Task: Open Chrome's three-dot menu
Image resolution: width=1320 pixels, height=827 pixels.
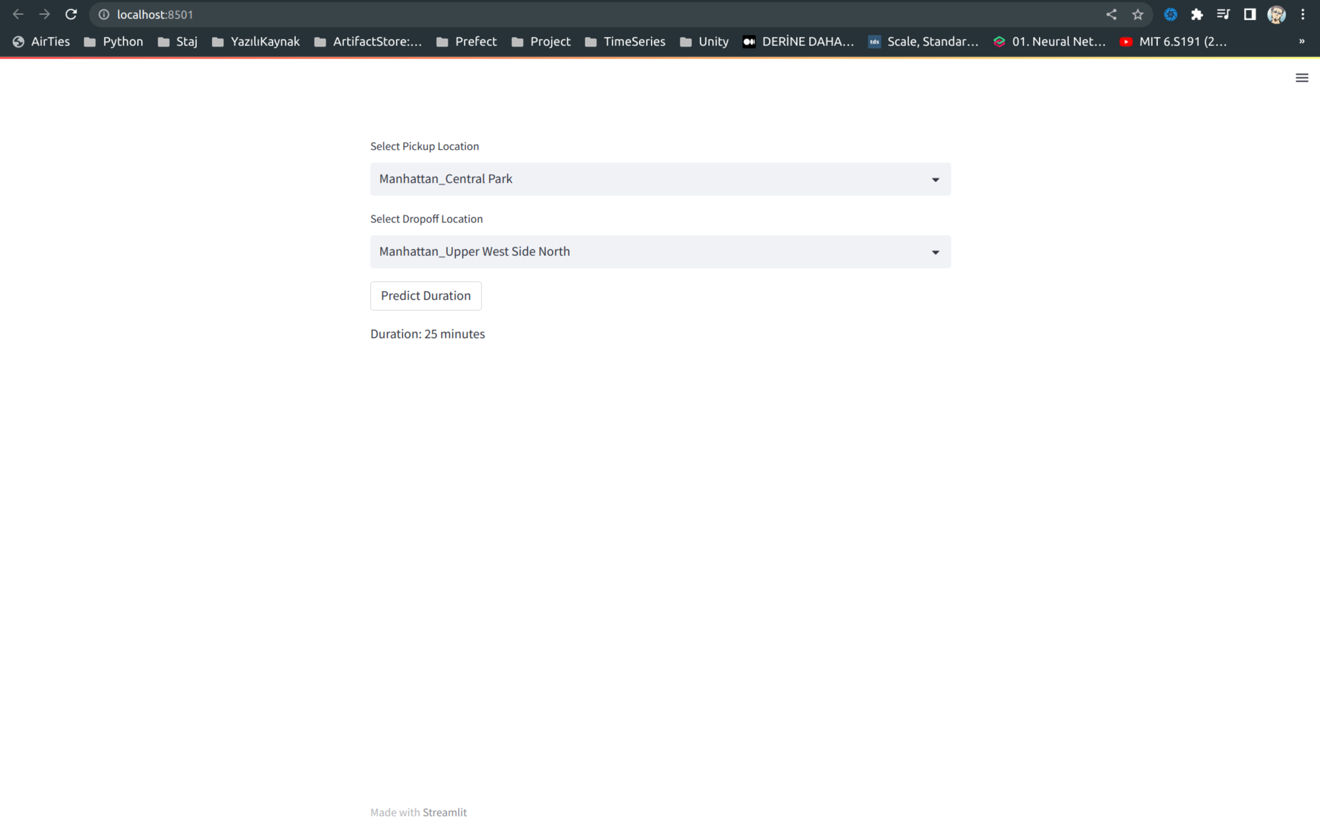Action: pyautogui.click(x=1304, y=14)
